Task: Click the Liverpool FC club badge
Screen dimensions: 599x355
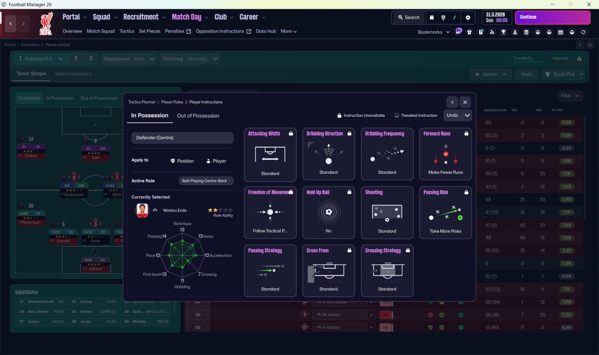Action: point(46,24)
